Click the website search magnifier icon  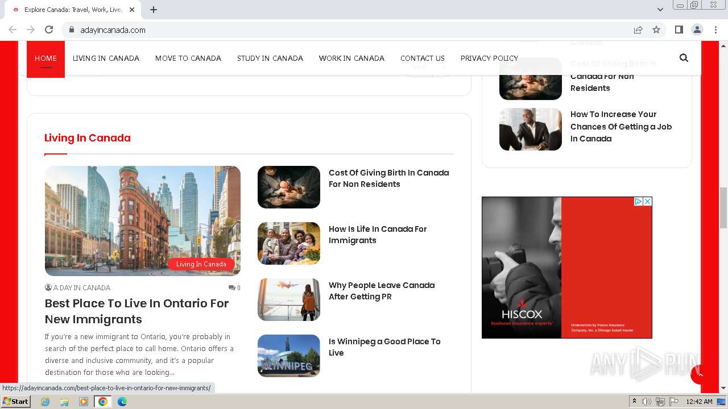(684, 58)
